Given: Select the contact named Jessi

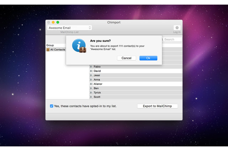Looking at the screenshot, I should coord(136,75).
